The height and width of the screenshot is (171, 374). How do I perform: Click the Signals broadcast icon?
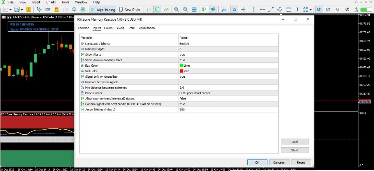[x=65, y=10]
